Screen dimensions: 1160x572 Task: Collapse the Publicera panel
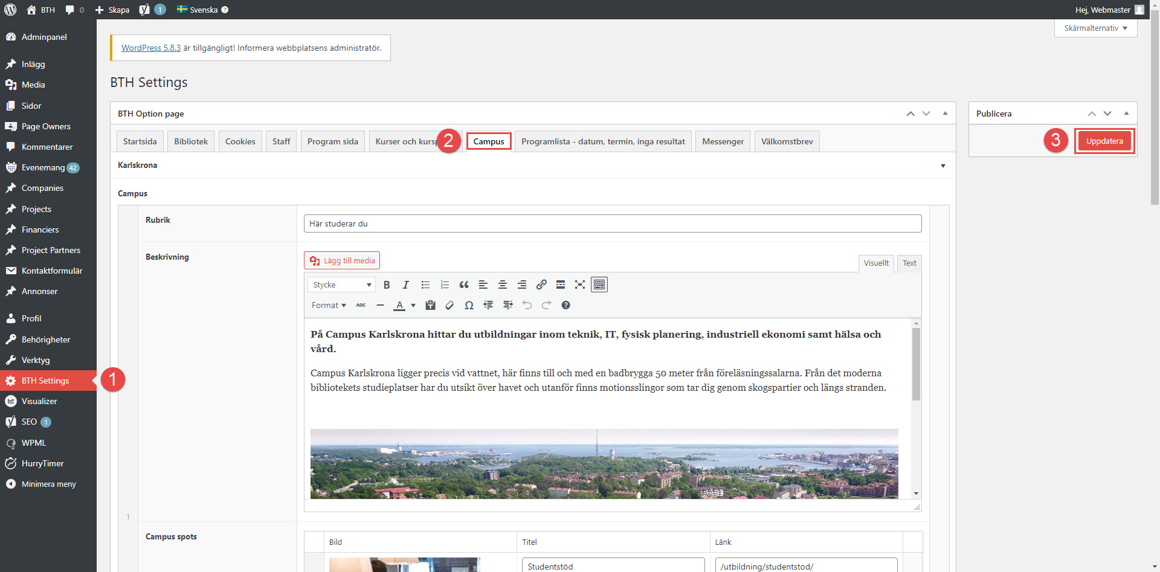point(1126,114)
